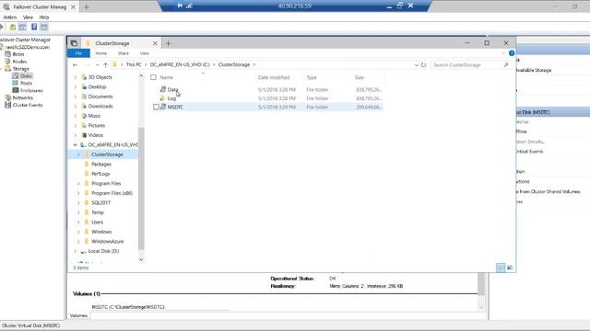The image size is (590, 331).
Task: Select SQL2017 folder in navigation pane
Action: click(100, 202)
